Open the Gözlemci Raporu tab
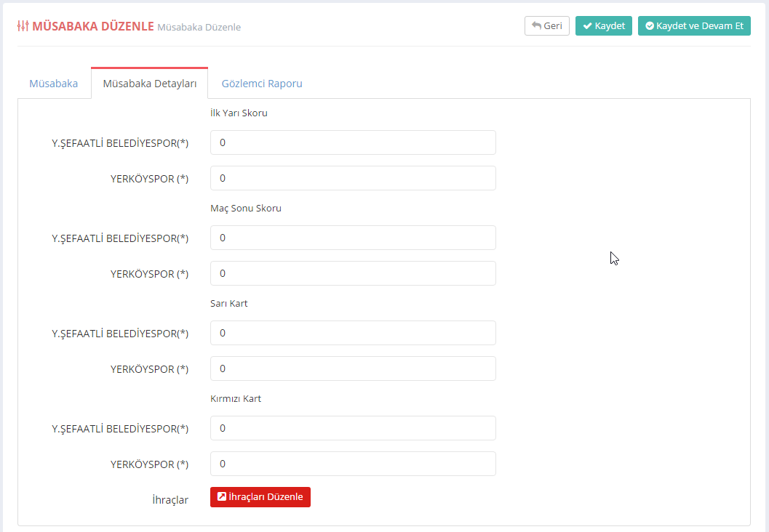 point(262,84)
